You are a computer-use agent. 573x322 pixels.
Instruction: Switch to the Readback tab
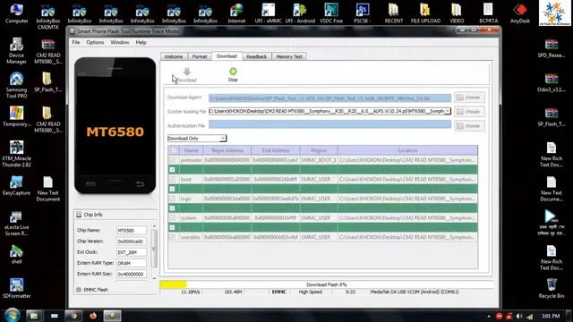257,56
